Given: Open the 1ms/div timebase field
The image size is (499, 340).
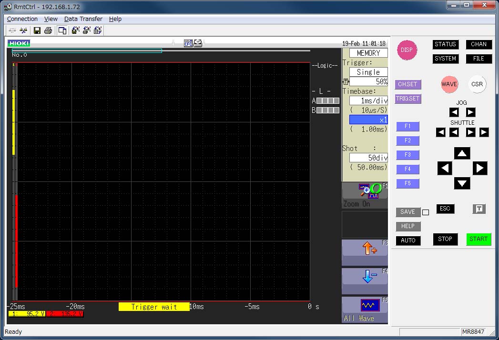Looking at the screenshot, I should tap(368, 101).
